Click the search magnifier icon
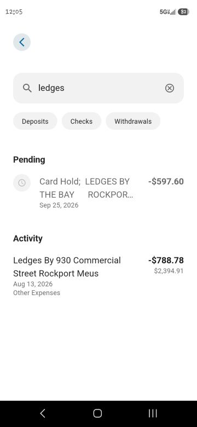The image size is (197, 427). click(27, 88)
